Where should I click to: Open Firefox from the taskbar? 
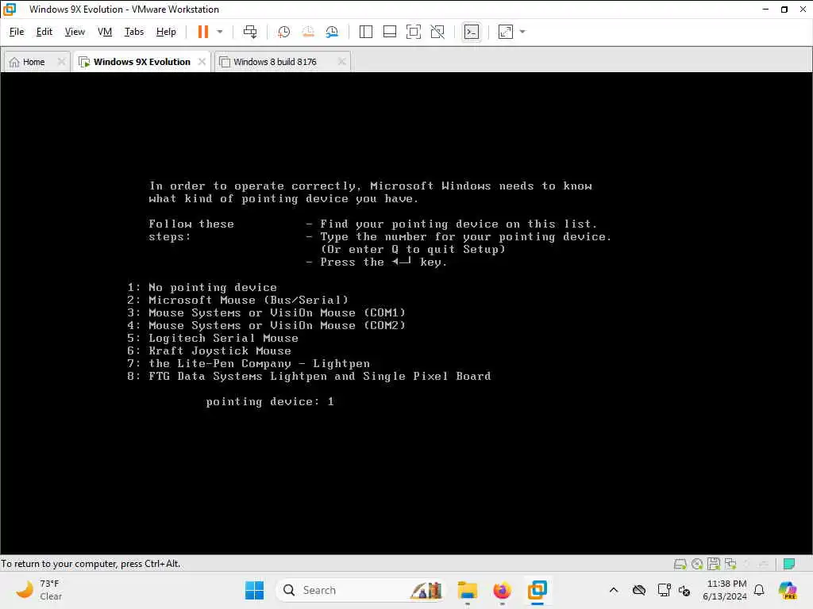(x=502, y=590)
